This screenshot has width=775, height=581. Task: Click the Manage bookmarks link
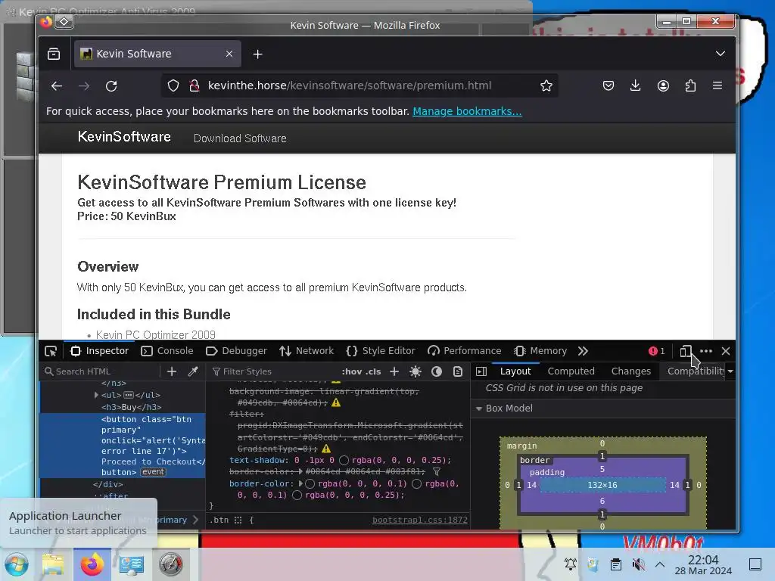tap(467, 111)
